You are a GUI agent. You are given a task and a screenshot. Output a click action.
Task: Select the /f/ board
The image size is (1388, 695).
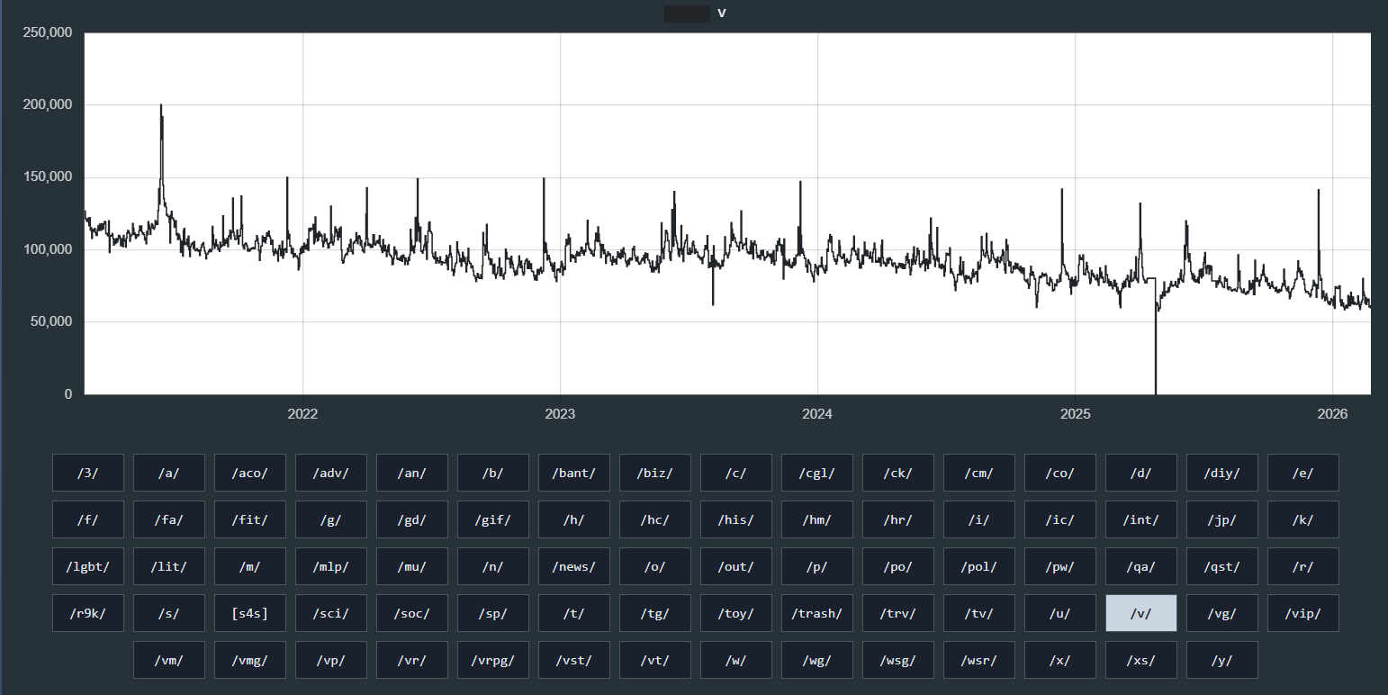click(88, 519)
